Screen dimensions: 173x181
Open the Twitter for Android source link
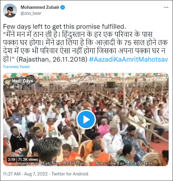tap(70, 174)
